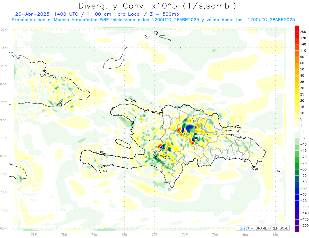Click the '17N' latitude label
Image resolution: width=309 pixels, height=238 pixels.
coord(4,210)
